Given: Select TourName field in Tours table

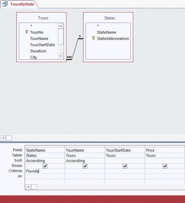Looking at the screenshot, I should pos(39,38).
